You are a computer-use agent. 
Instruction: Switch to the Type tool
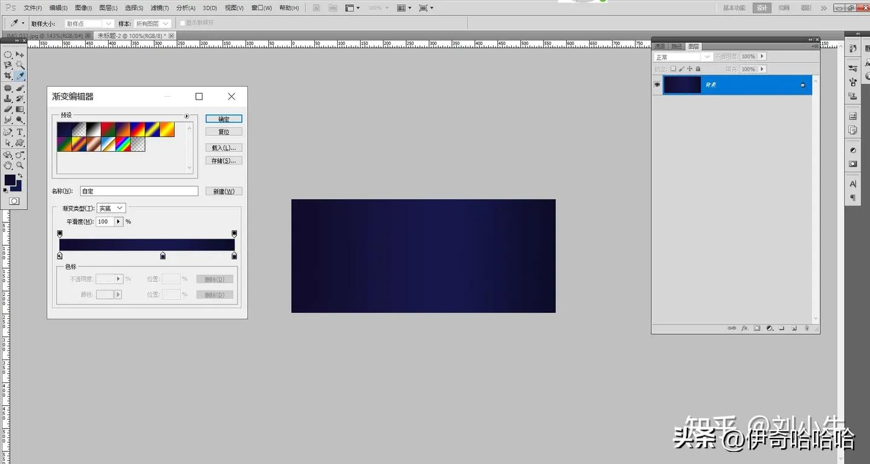tap(19, 132)
